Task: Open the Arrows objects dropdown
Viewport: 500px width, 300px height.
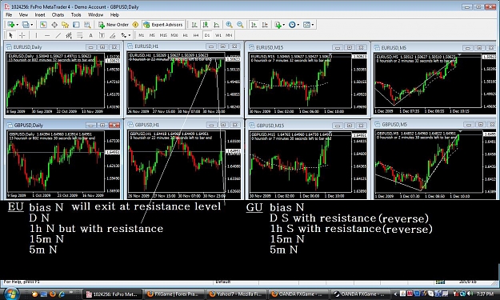Action: 126,35
